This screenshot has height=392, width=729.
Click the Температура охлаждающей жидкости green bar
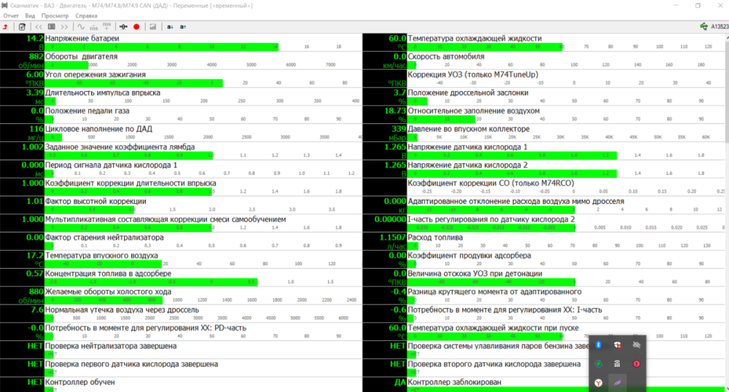[x=485, y=47]
